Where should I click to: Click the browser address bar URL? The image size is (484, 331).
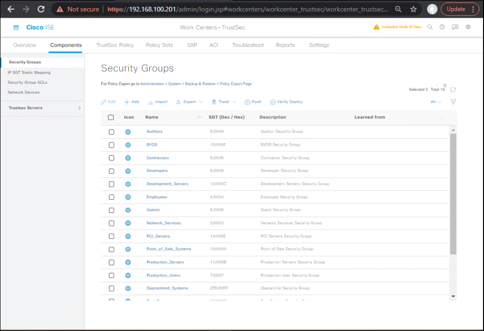(248, 9)
